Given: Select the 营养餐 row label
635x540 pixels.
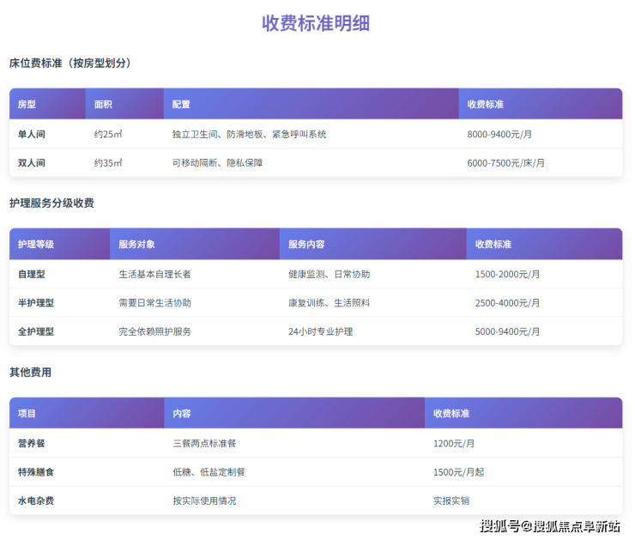Looking at the screenshot, I should (32, 443).
